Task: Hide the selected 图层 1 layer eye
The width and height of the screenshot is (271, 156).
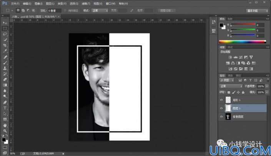Action: pos(221,108)
